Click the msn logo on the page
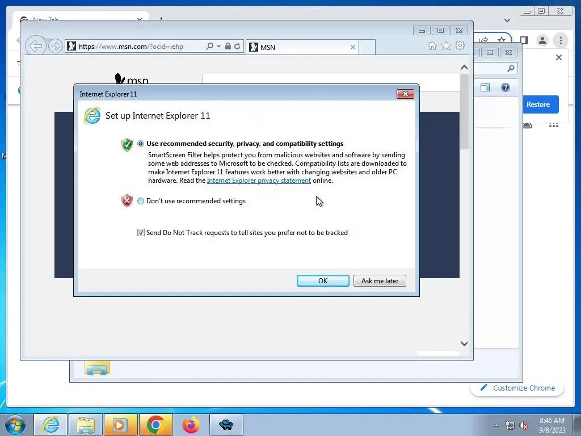The width and height of the screenshot is (581, 436). tap(131, 79)
